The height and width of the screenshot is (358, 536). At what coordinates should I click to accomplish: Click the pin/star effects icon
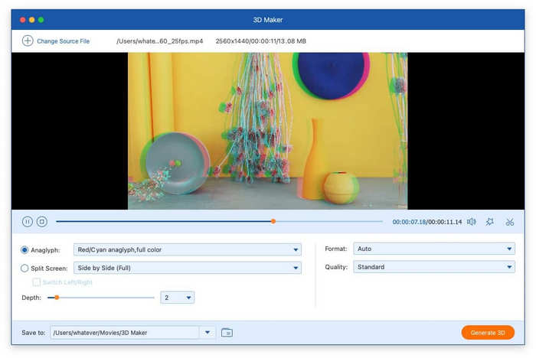point(489,222)
